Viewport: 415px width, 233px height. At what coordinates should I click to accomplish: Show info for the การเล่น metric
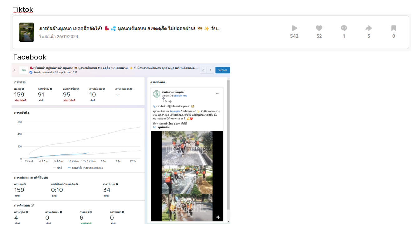(25, 184)
